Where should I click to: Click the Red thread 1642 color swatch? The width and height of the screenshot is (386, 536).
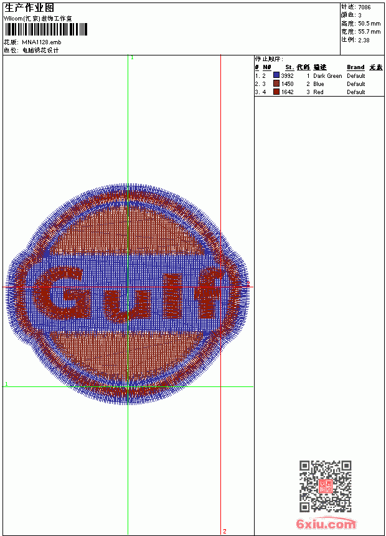pyautogui.click(x=276, y=92)
